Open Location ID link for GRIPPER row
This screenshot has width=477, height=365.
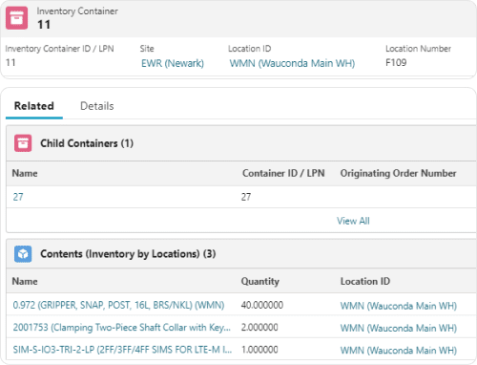(x=399, y=306)
